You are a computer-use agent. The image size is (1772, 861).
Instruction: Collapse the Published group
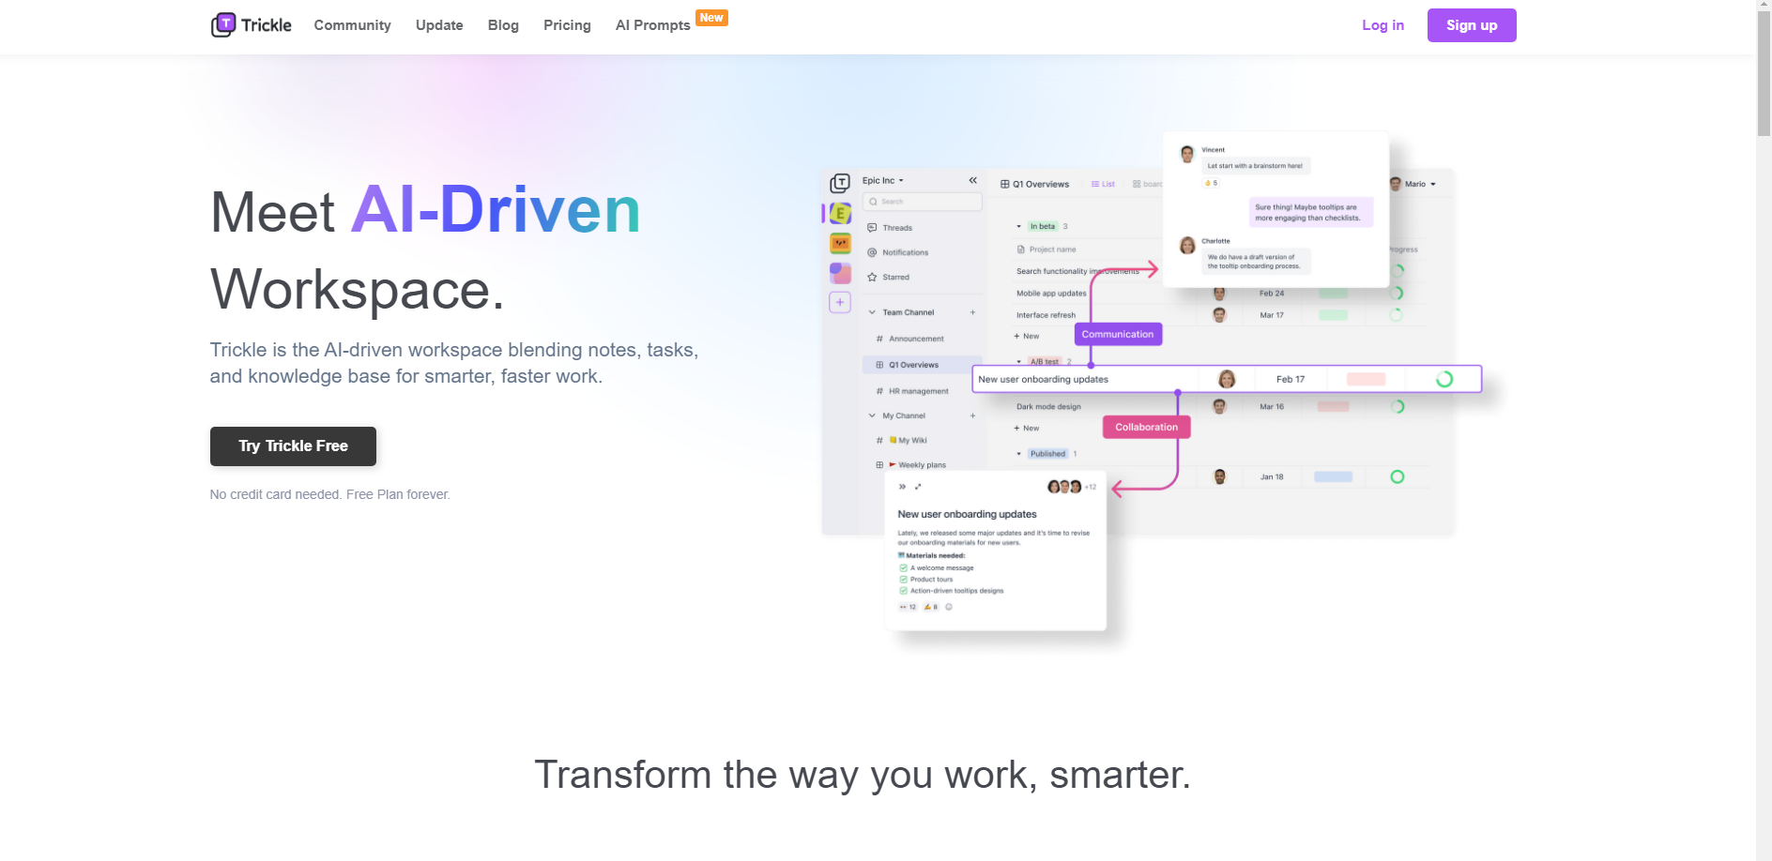[x=1019, y=454]
